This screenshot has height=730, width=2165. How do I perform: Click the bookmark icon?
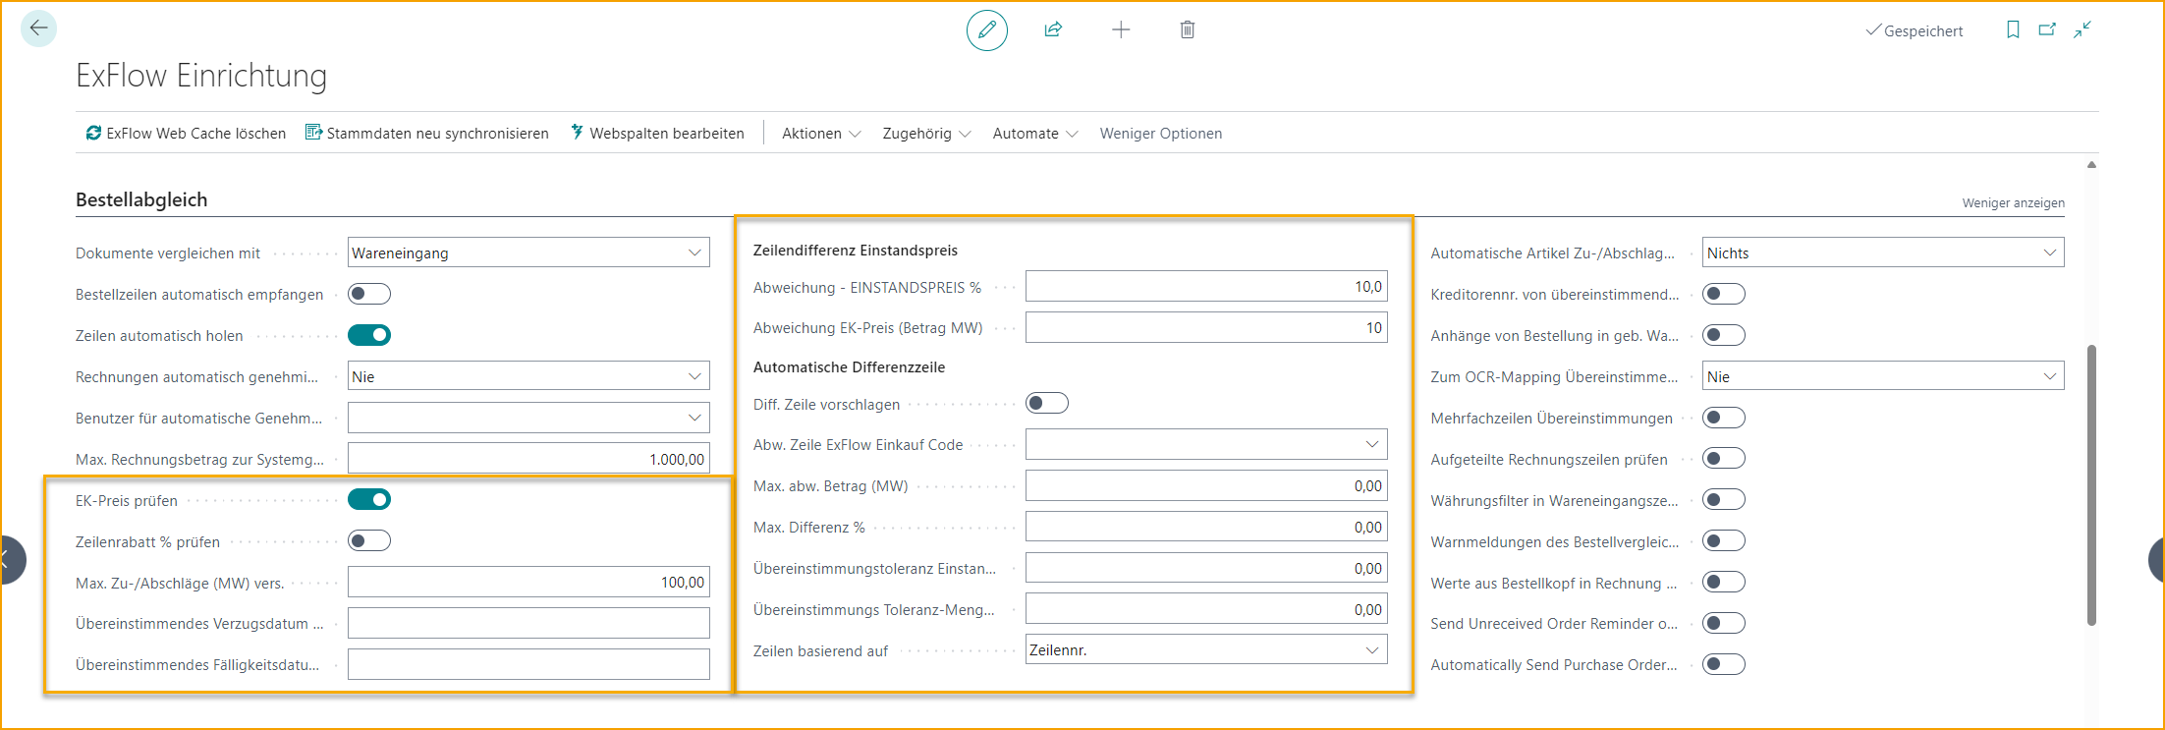pos(2013,29)
